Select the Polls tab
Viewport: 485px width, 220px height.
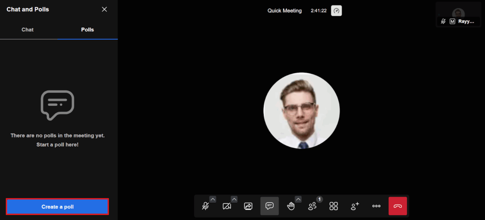point(87,30)
